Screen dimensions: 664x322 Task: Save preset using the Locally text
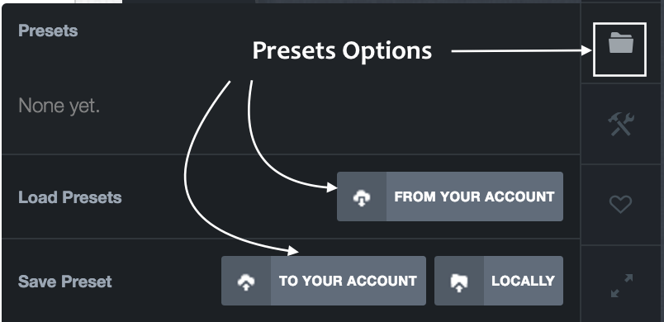[523, 281]
